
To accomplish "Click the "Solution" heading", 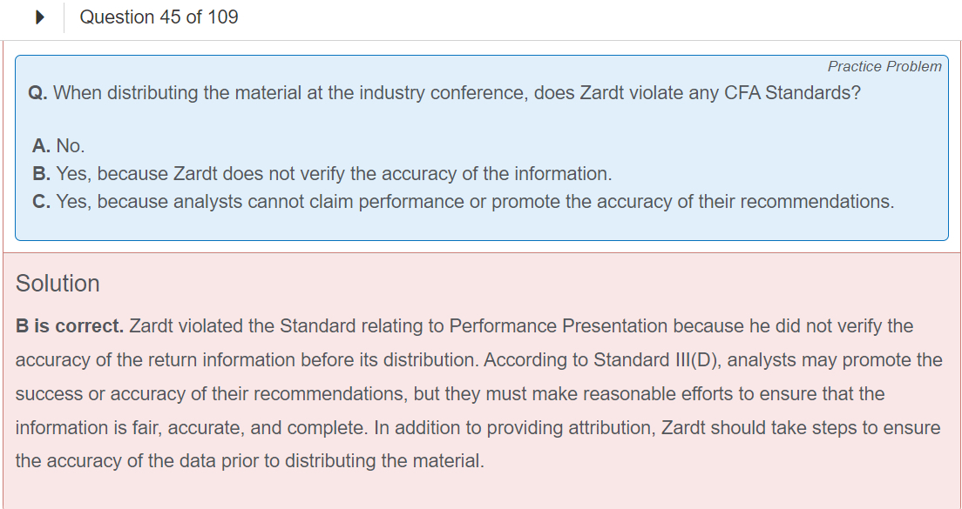I will [58, 284].
